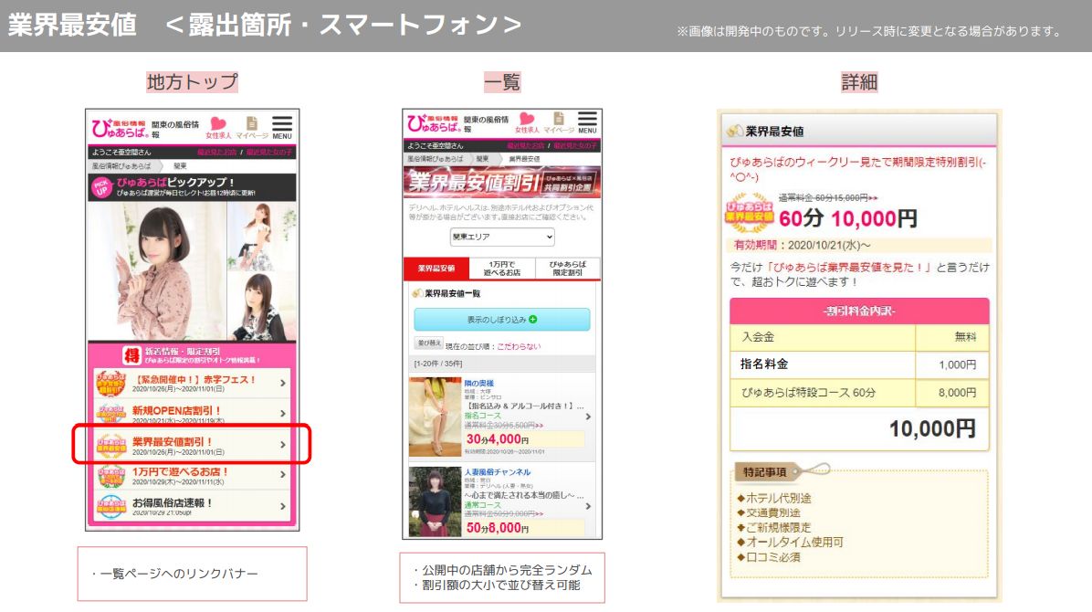The width and height of the screenshot is (1092, 612).
Task: Click 業界最安値 breadcrumb in 一覧 phone
Action: click(524, 159)
